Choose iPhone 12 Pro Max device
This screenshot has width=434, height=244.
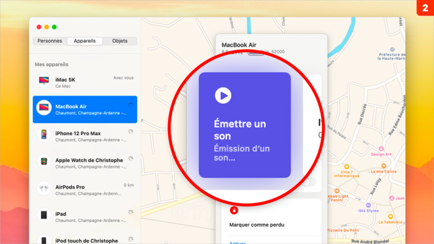click(85, 136)
